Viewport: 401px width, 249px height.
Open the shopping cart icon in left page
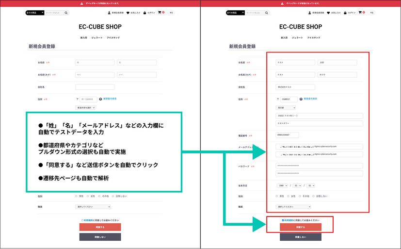tap(159, 13)
